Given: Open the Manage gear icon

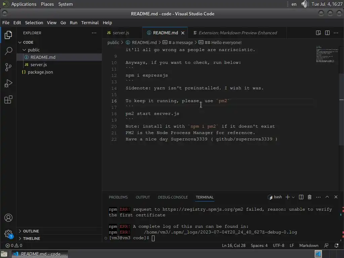Looking at the screenshot, I should 8,234.
